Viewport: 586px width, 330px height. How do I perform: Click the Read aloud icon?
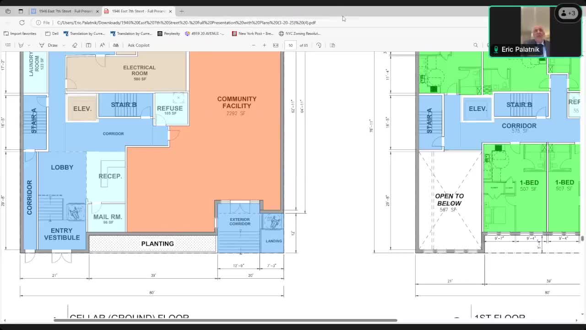[x=102, y=45]
